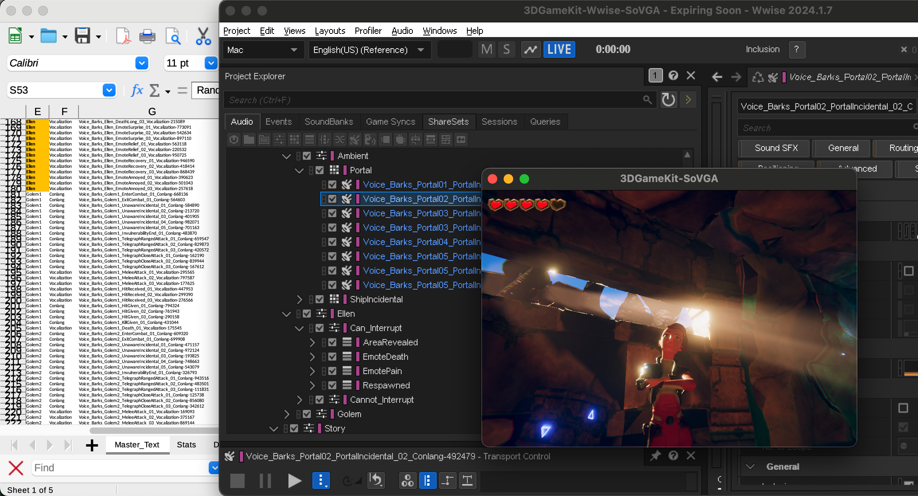Open the Calibri font name dropdown
Screen dimensions: 918x496
pos(142,63)
